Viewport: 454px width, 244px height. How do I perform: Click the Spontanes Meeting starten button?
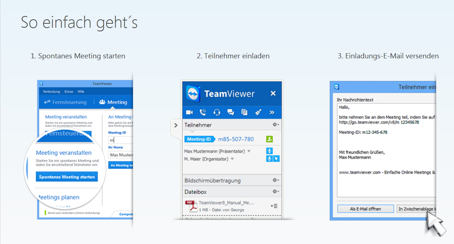[x=67, y=177]
